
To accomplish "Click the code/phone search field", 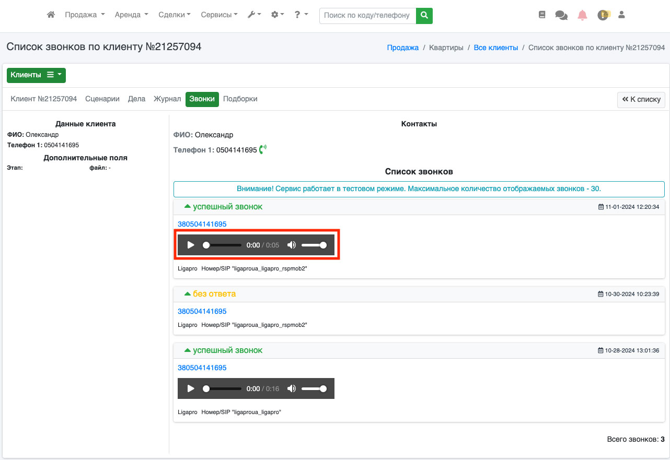I will [x=367, y=16].
